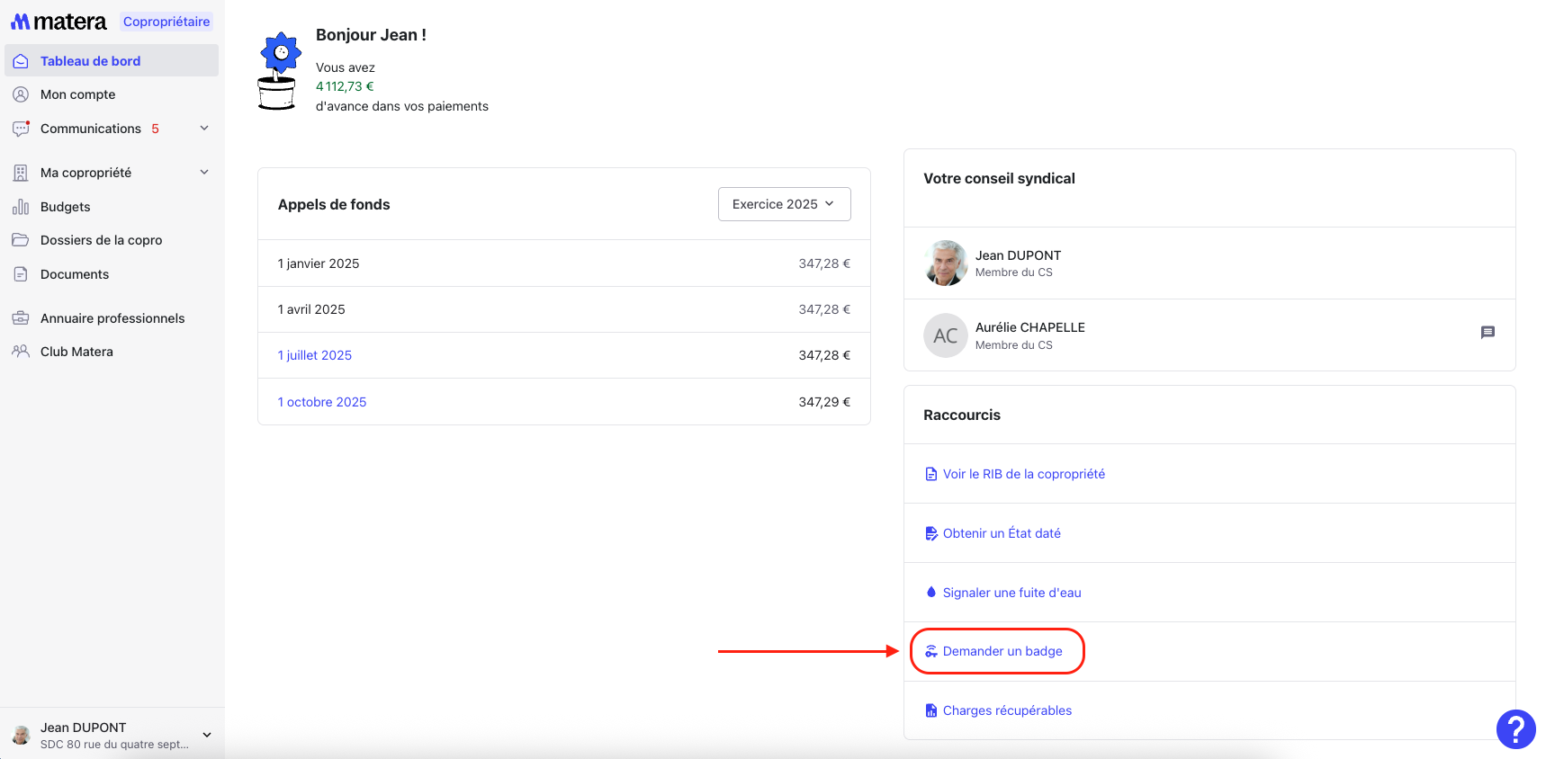Open the blue help question mark button
This screenshot has width=1546, height=759.
(1515, 729)
